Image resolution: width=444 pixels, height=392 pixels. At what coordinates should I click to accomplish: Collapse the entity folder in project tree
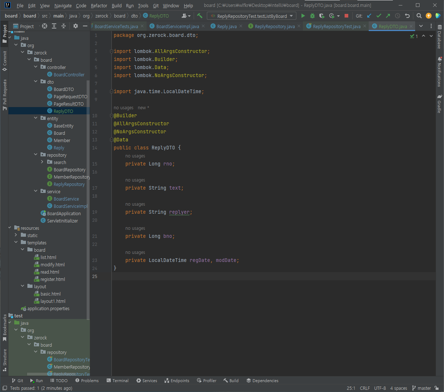(x=36, y=118)
